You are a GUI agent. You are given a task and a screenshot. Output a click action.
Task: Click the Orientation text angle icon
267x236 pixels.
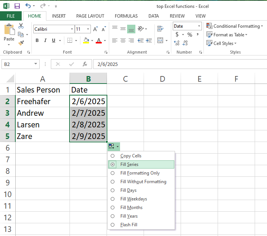click(141, 29)
